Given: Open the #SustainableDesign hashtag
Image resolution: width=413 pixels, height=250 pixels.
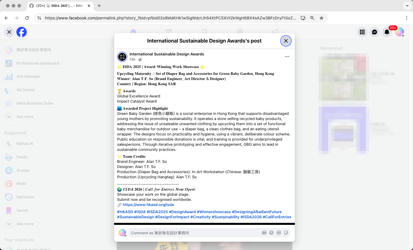Looking at the screenshot, I should pyautogui.click(x=136, y=217).
